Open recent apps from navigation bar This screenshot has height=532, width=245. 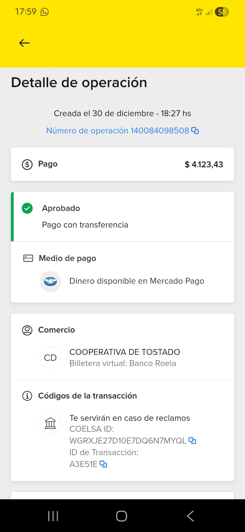(x=53, y=516)
